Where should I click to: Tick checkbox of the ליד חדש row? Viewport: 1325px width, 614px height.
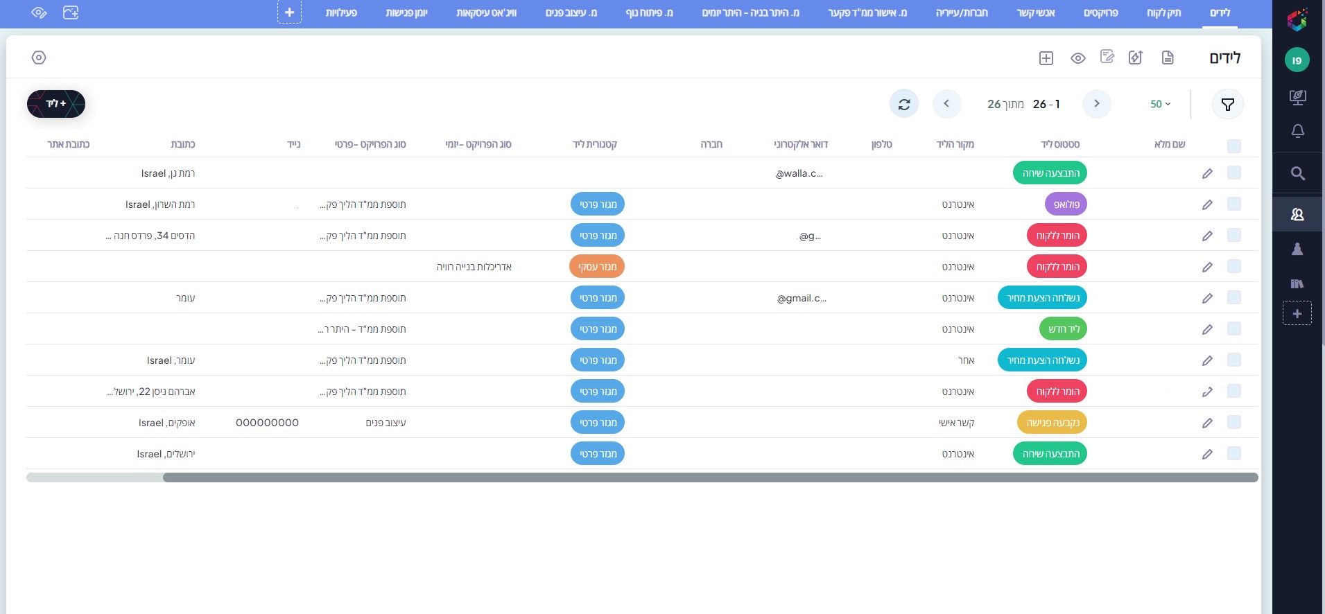point(1233,328)
